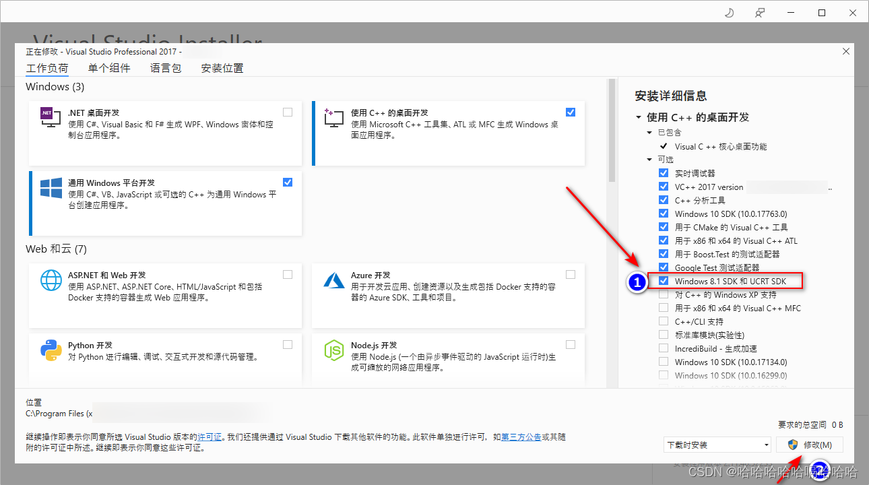Open the 下载时安装 install mode dropdown
869x485 pixels.
717,445
